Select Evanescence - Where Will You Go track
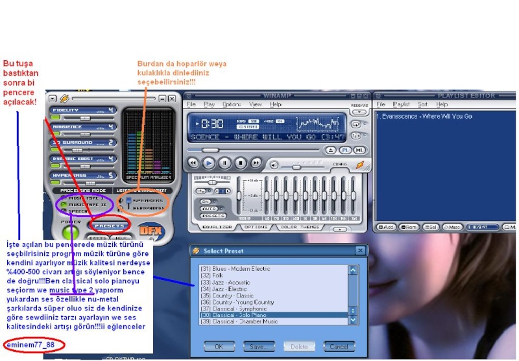This screenshot has width=519, height=361. pyautogui.click(x=424, y=117)
